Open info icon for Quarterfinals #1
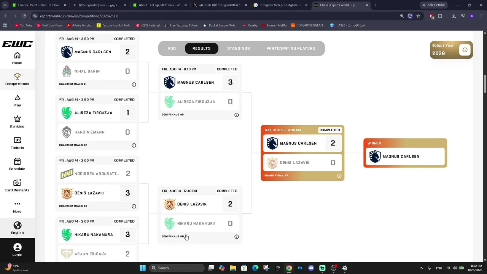The width and height of the screenshot is (487, 274). pos(134,84)
